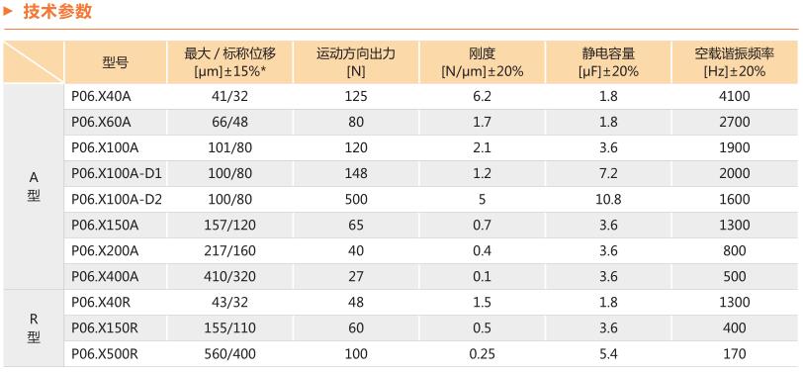The width and height of the screenshot is (803, 374).
Task: Select model P06.X100A-D2 cell
Action: coord(117,199)
